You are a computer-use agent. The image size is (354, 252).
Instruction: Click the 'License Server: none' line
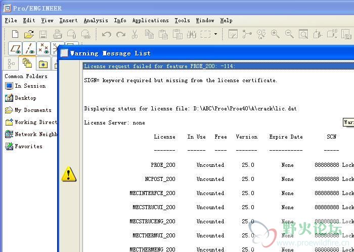[114, 122]
